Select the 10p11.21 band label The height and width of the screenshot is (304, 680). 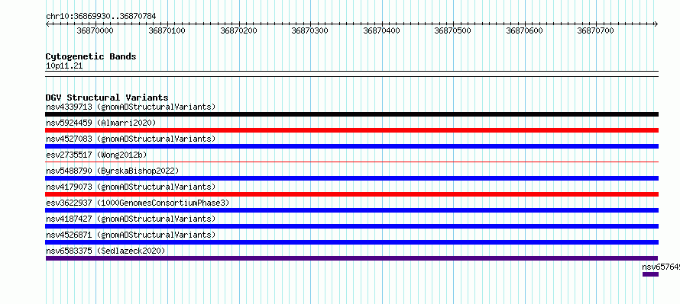(64, 66)
